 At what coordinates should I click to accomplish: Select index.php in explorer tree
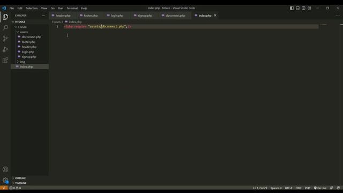coord(30,66)
